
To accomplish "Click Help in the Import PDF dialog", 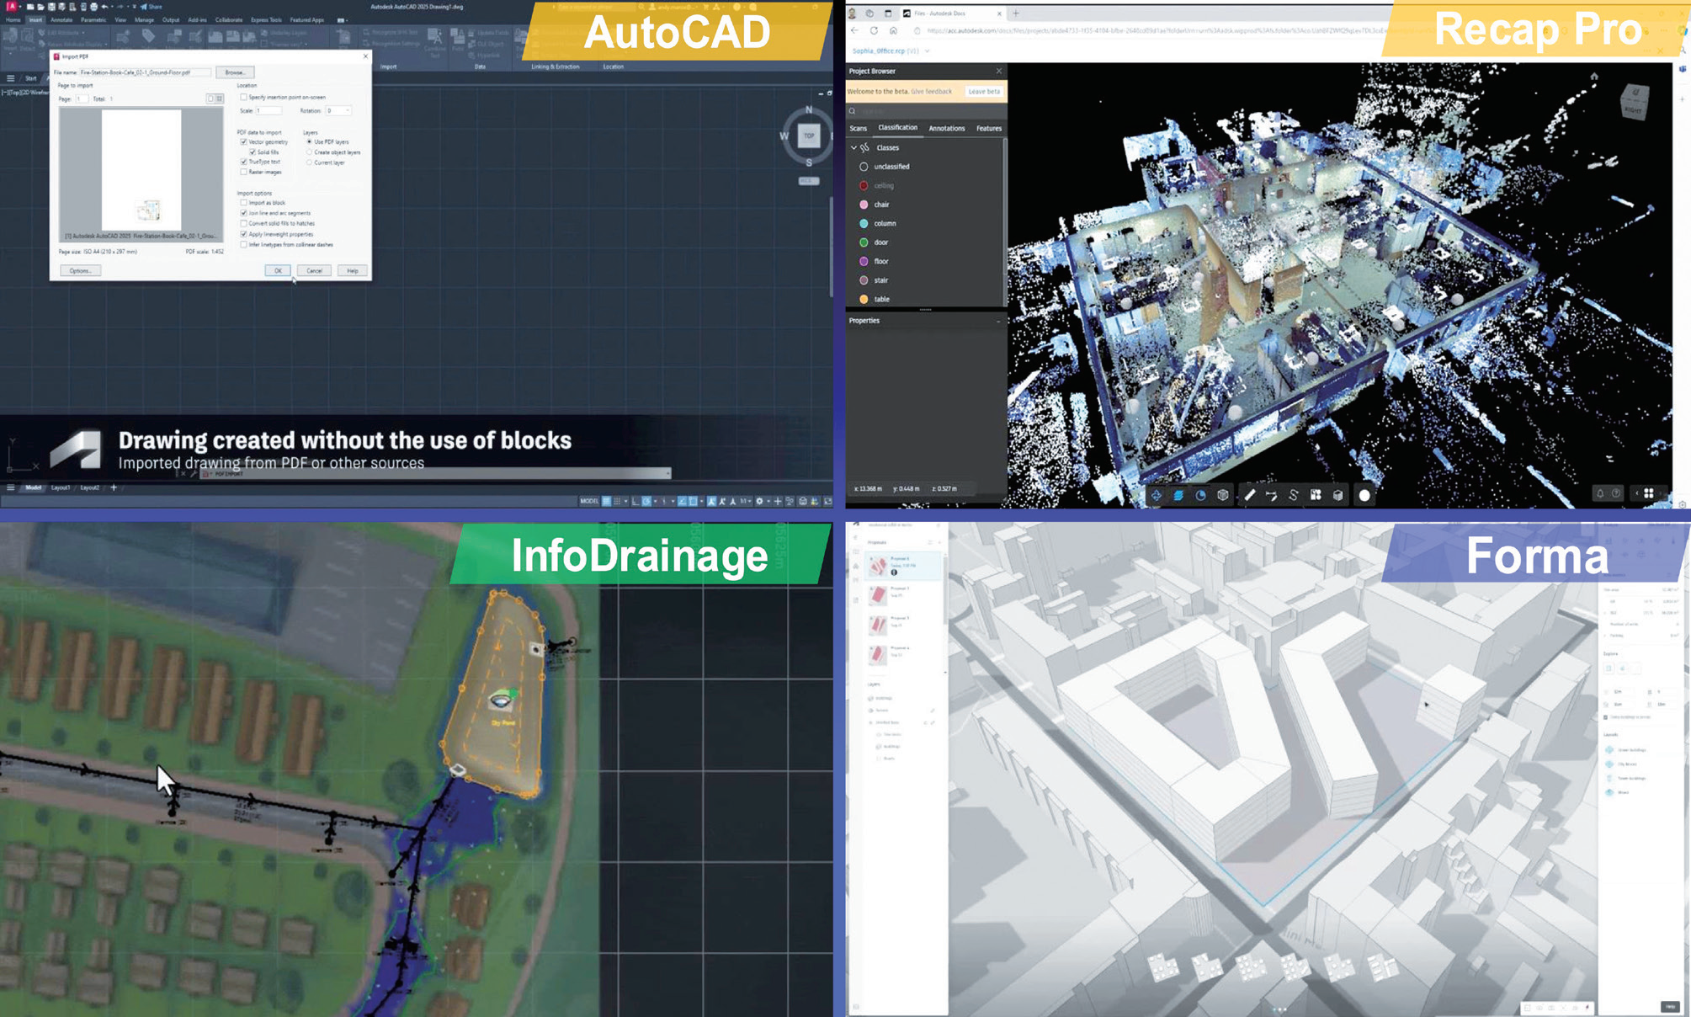I will pos(352,270).
